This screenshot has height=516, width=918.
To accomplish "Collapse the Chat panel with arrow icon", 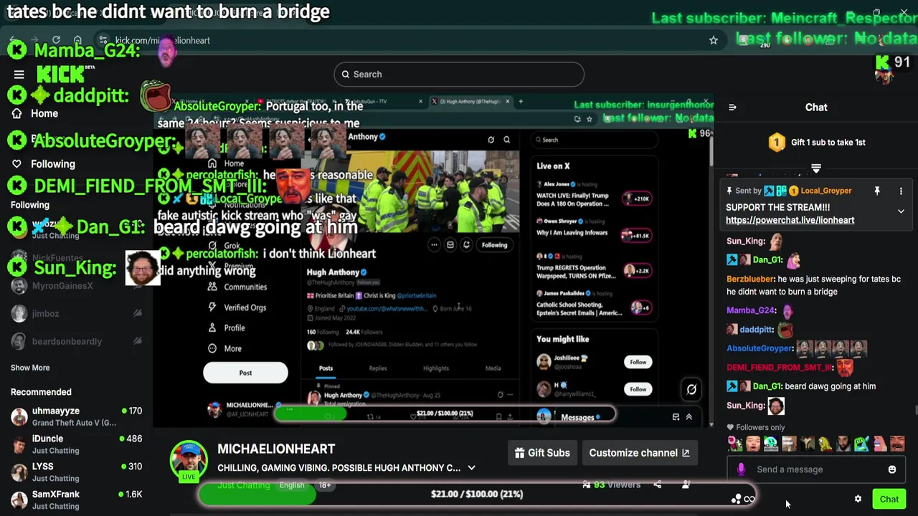I will coord(732,107).
